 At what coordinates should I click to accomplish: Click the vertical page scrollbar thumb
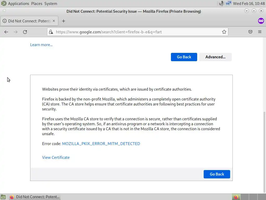[x=264, y=152]
